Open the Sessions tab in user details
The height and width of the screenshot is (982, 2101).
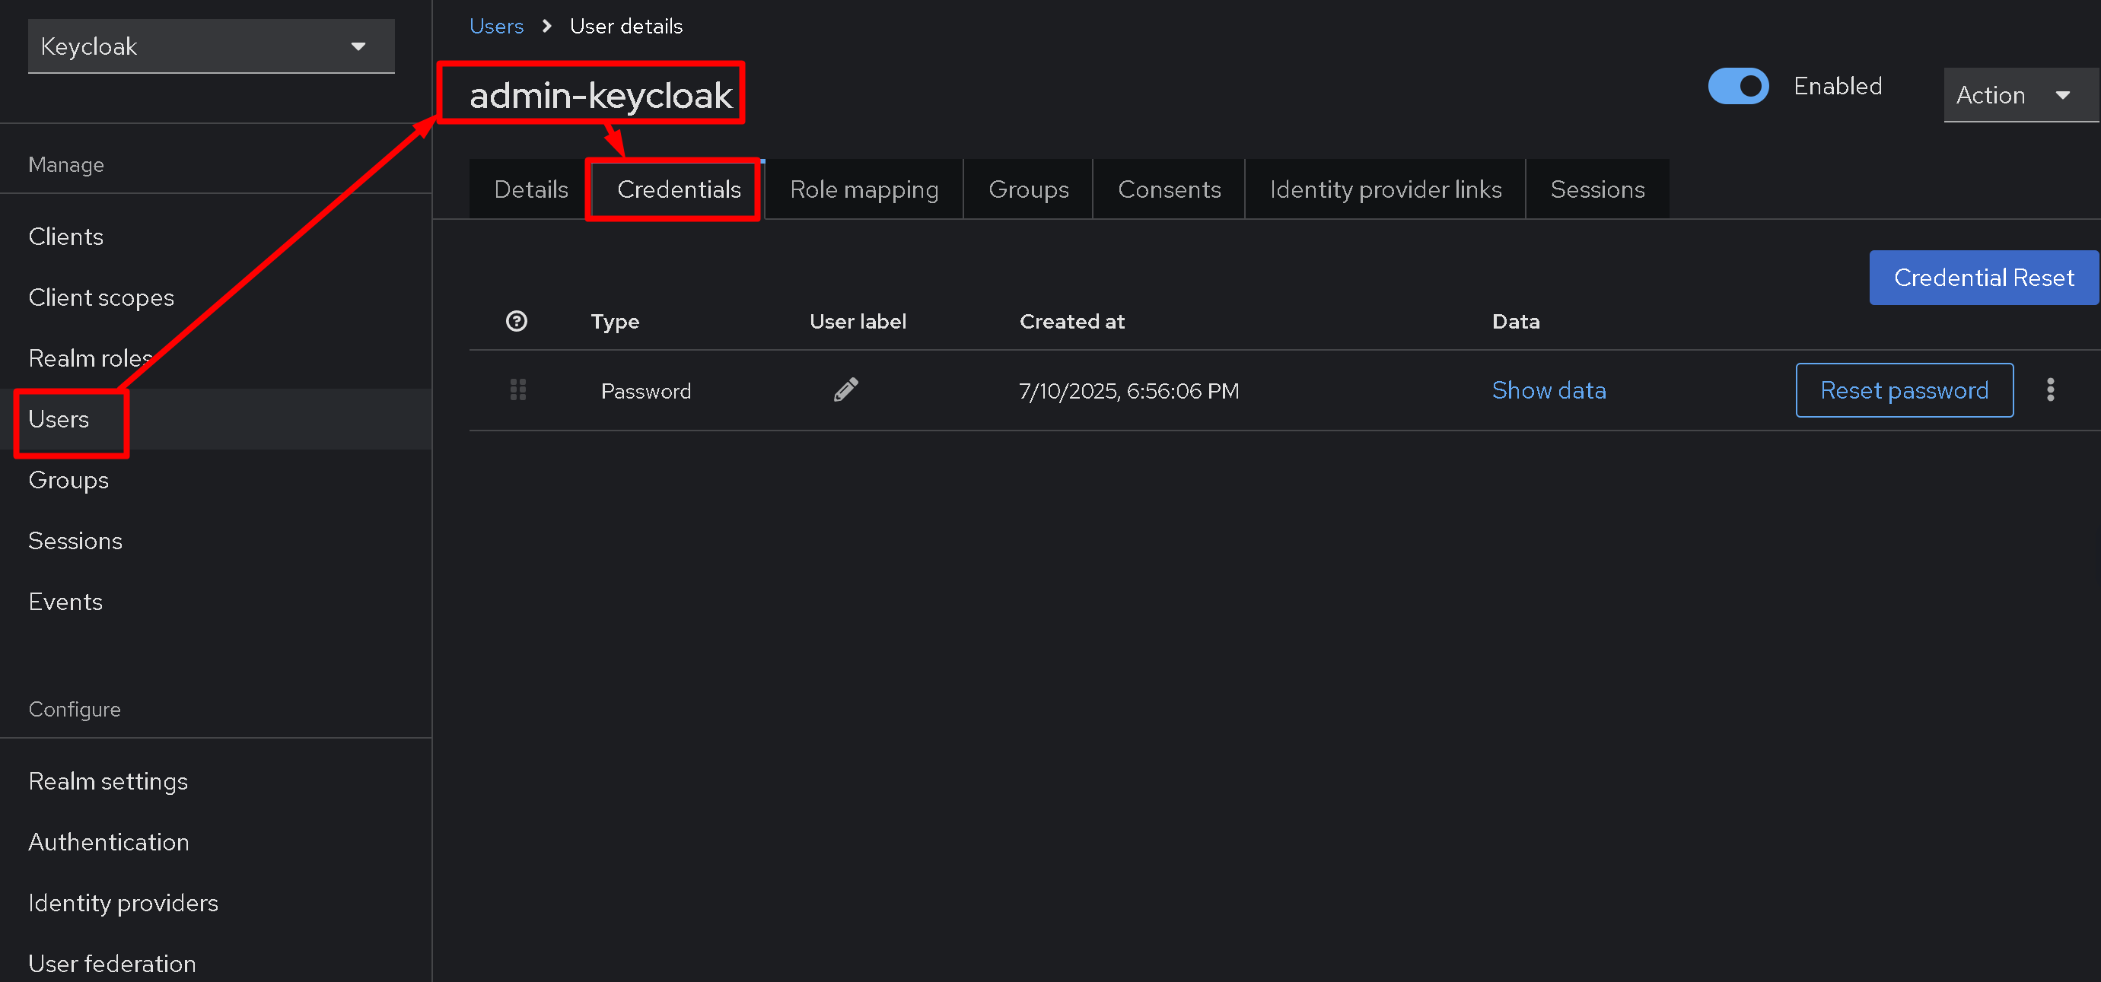click(x=1597, y=189)
